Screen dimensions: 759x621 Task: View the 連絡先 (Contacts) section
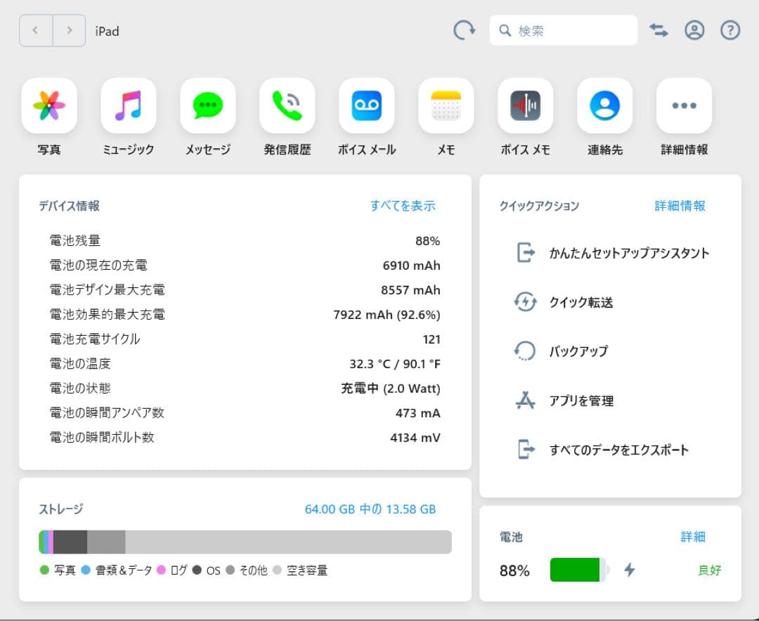tap(604, 105)
